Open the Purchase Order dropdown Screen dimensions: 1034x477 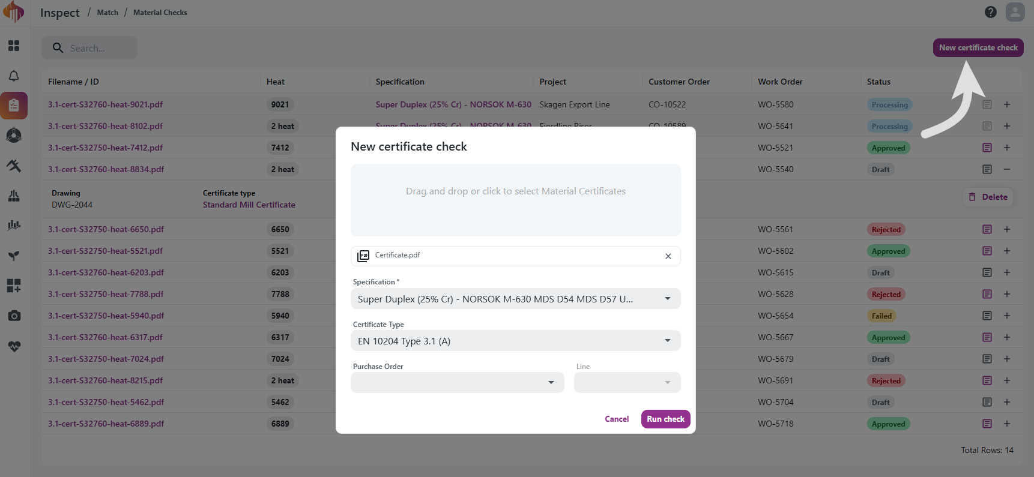pyautogui.click(x=457, y=383)
